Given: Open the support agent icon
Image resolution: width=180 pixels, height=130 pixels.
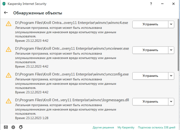Looking at the screenshot, I should (x=20, y=127).
